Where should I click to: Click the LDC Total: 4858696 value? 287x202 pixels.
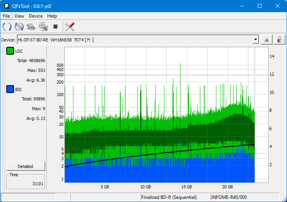pyautogui.click(x=31, y=61)
